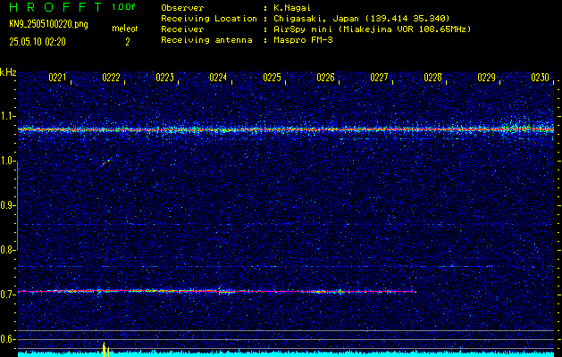Click the 0226 time marker
Viewport: 562px width, 357px height.
[325, 78]
